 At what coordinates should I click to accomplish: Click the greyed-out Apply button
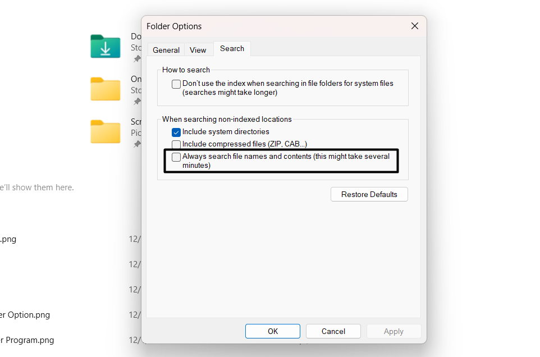point(393,331)
